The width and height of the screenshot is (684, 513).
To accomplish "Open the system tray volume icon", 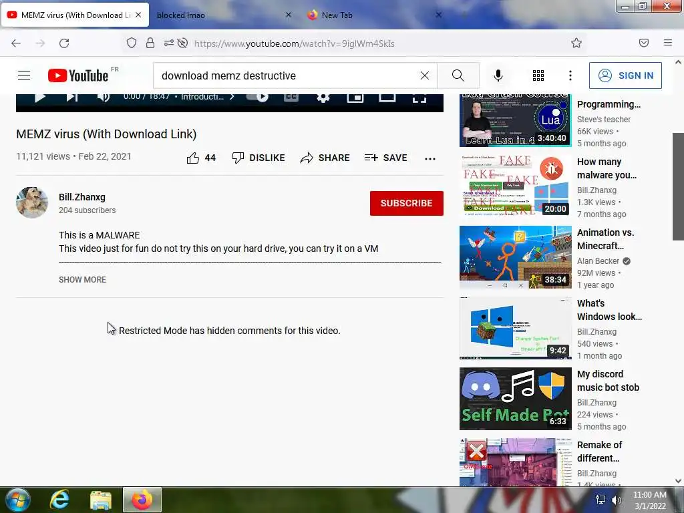I will click(x=617, y=500).
